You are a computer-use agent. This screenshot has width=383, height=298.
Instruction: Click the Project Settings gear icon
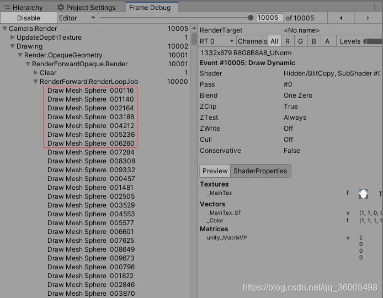(x=60, y=7)
